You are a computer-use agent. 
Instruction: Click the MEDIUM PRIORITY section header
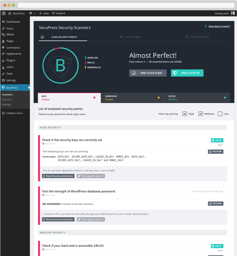pyautogui.click(x=132, y=233)
